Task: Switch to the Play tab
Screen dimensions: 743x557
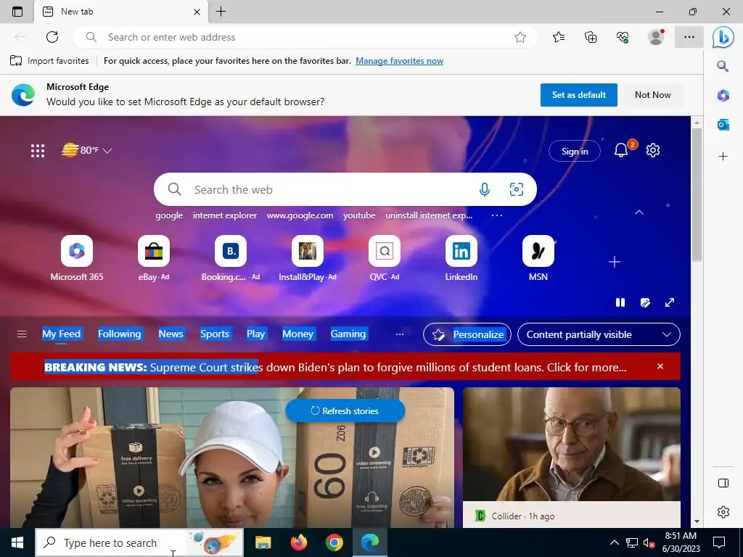Action: point(256,334)
